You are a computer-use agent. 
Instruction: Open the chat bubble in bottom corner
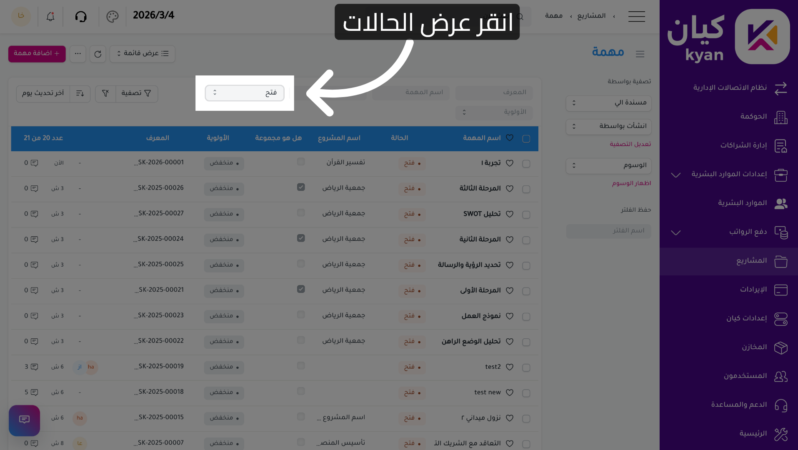point(24,420)
